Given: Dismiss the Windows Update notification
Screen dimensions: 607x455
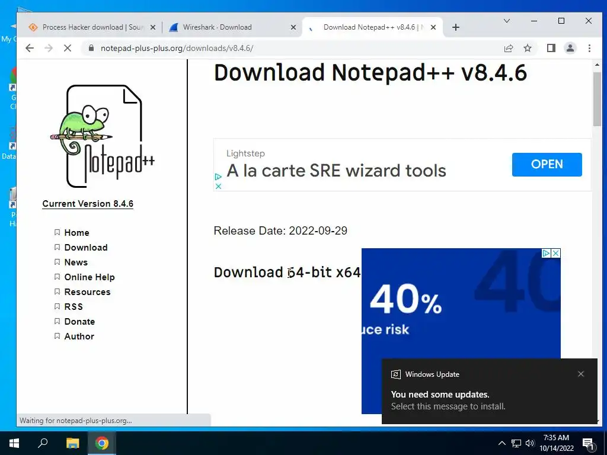Looking at the screenshot, I should coord(581,374).
